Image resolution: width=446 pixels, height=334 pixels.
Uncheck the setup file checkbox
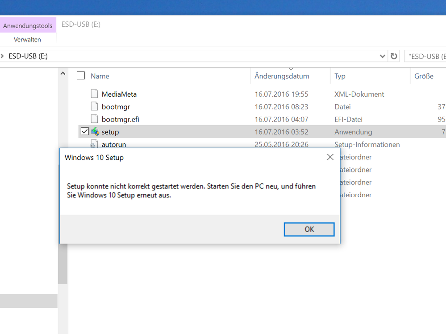point(84,132)
